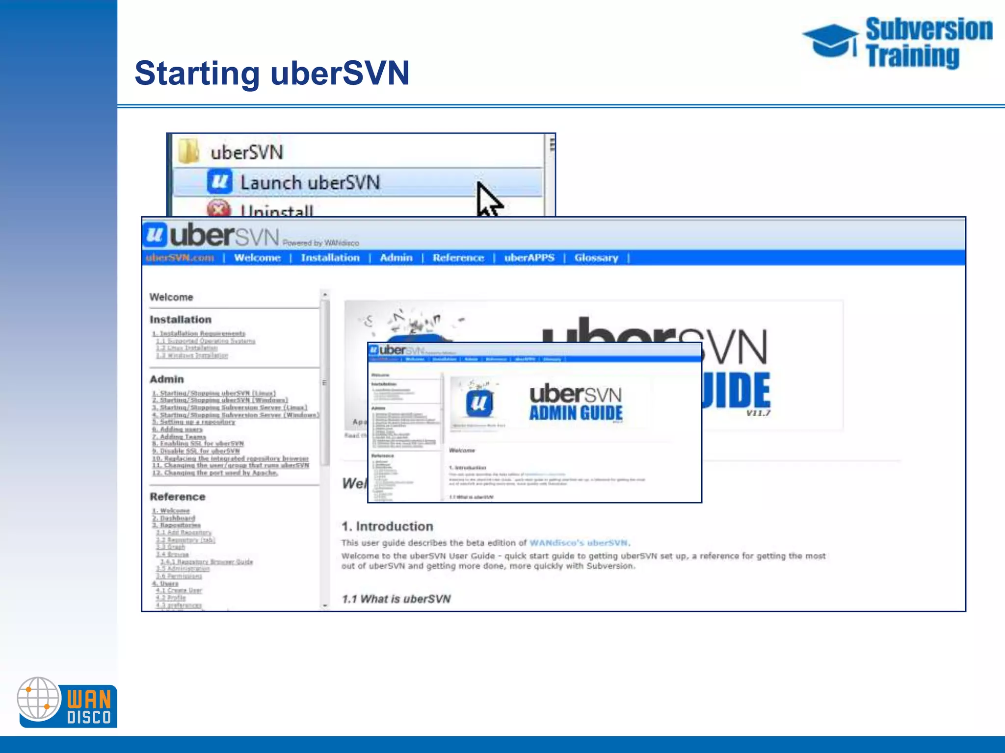The width and height of the screenshot is (1005, 753).
Task: Click the red Uninstall icon
Action: [x=219, y=208]
